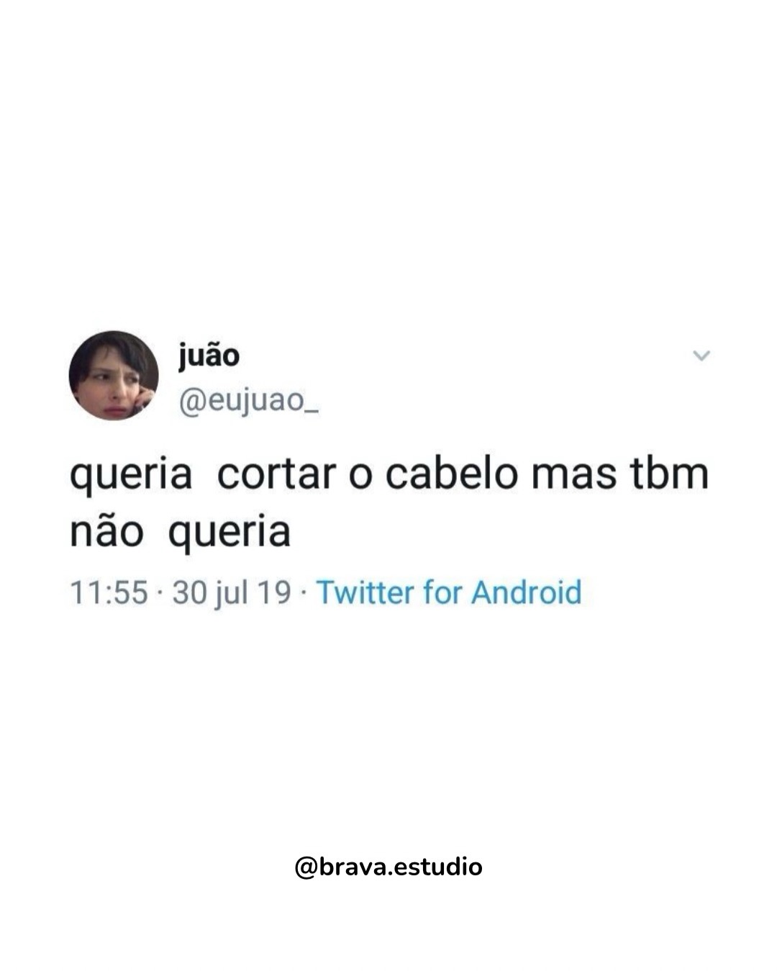Open the Twitter for Android source link
The width and height of the screenshot is (777, 971).
(x=449, y=592)
